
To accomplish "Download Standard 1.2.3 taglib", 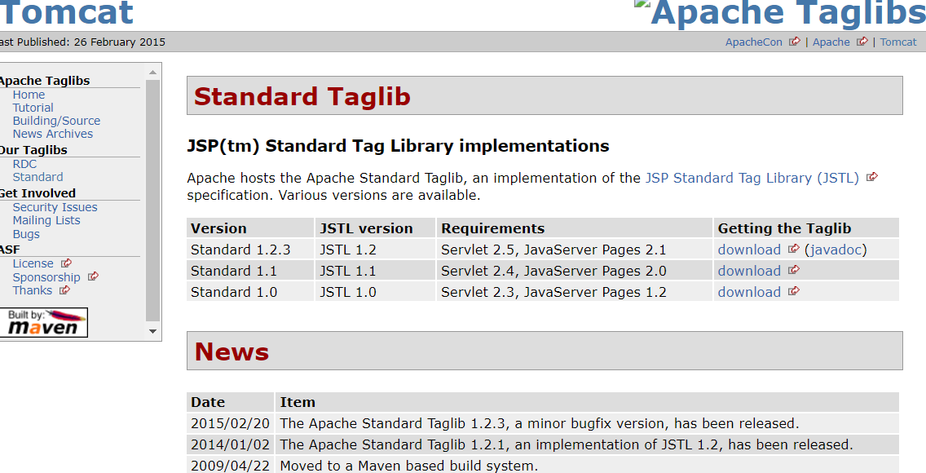I will coord(749,250).
